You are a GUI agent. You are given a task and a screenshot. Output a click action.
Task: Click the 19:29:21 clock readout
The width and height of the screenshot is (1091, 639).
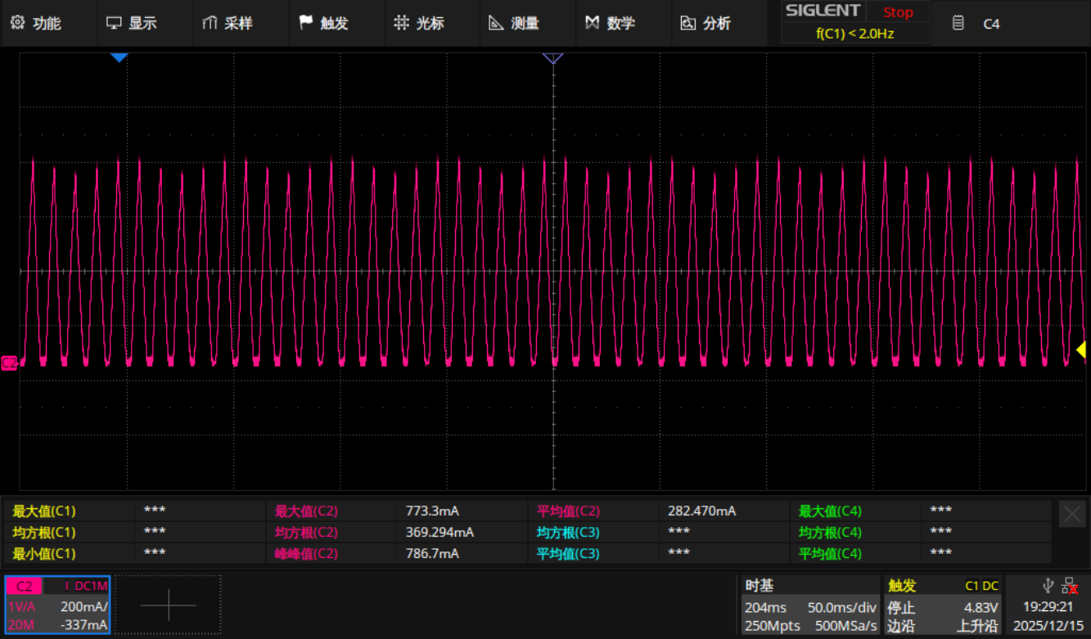(x=1048, y=607)
